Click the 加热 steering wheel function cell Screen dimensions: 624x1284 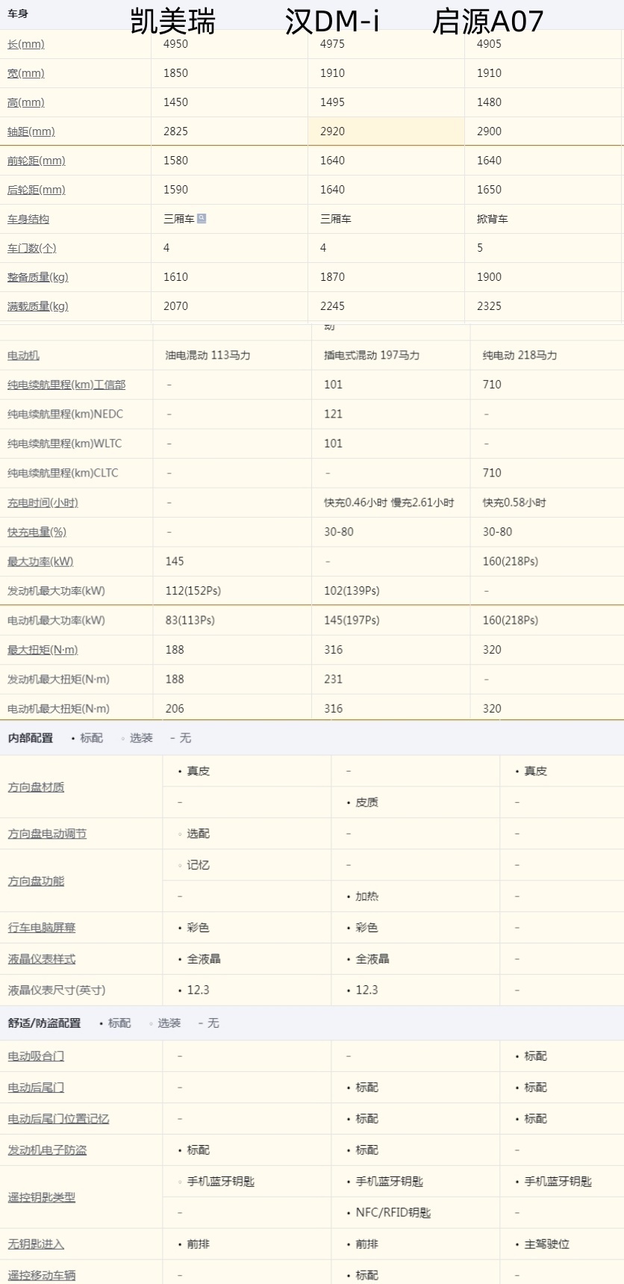366,896
